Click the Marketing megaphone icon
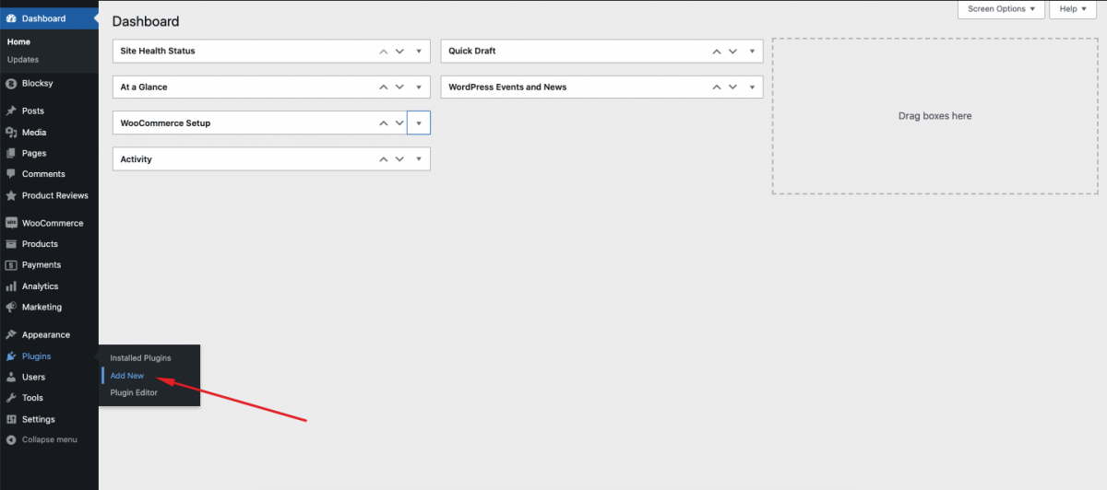The image size is (1107, 490). pos(11,307)
